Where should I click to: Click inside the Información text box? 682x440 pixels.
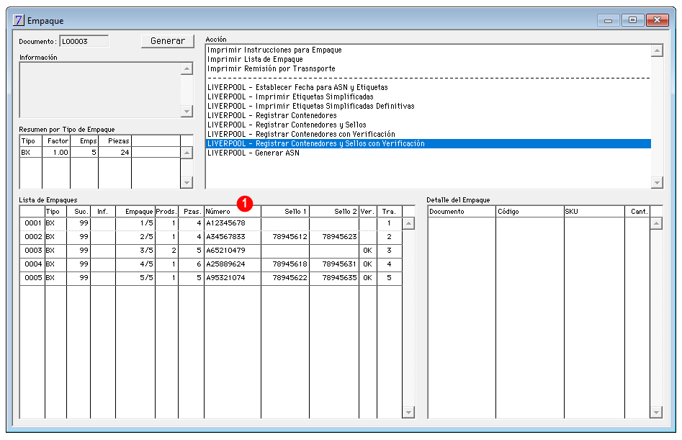point(100,89)
